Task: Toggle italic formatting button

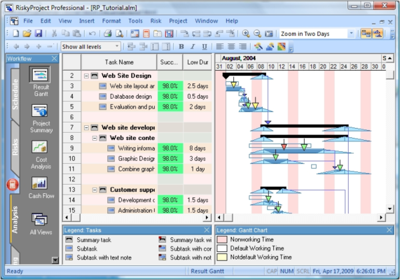Action: (x=192, y=47)
